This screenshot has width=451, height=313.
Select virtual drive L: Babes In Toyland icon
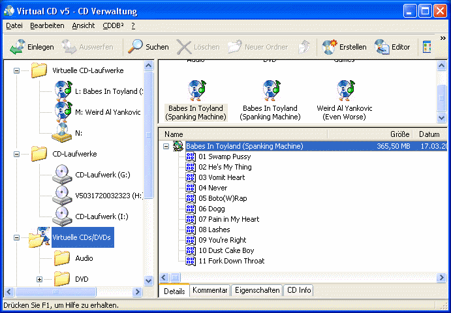tap(63, 91)
